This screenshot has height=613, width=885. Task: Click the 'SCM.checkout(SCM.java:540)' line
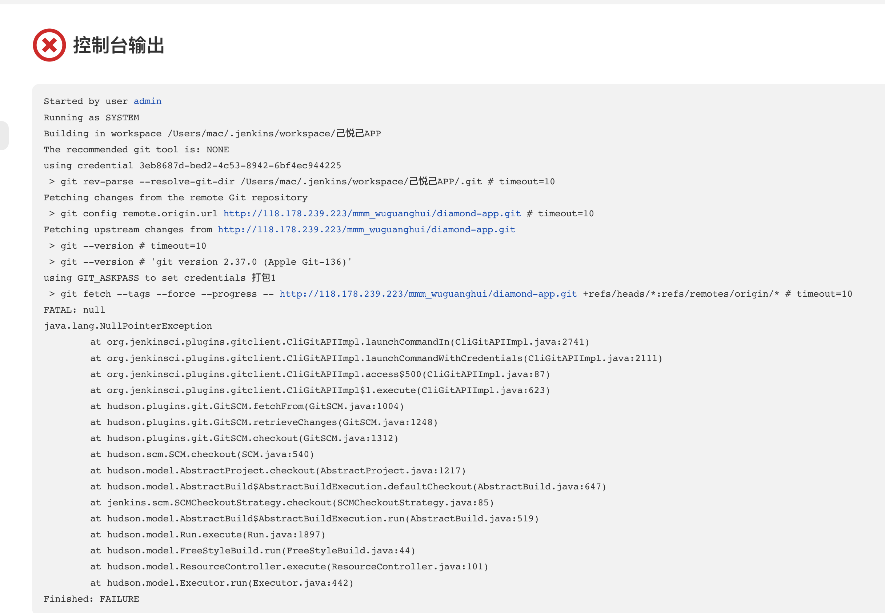202,454
